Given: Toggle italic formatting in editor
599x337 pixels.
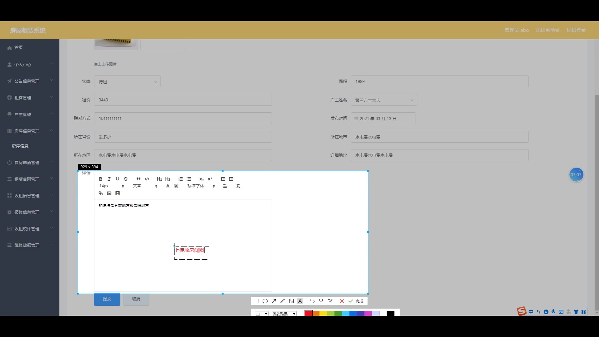Looking at the screenshot, I should tap(109, 179).
